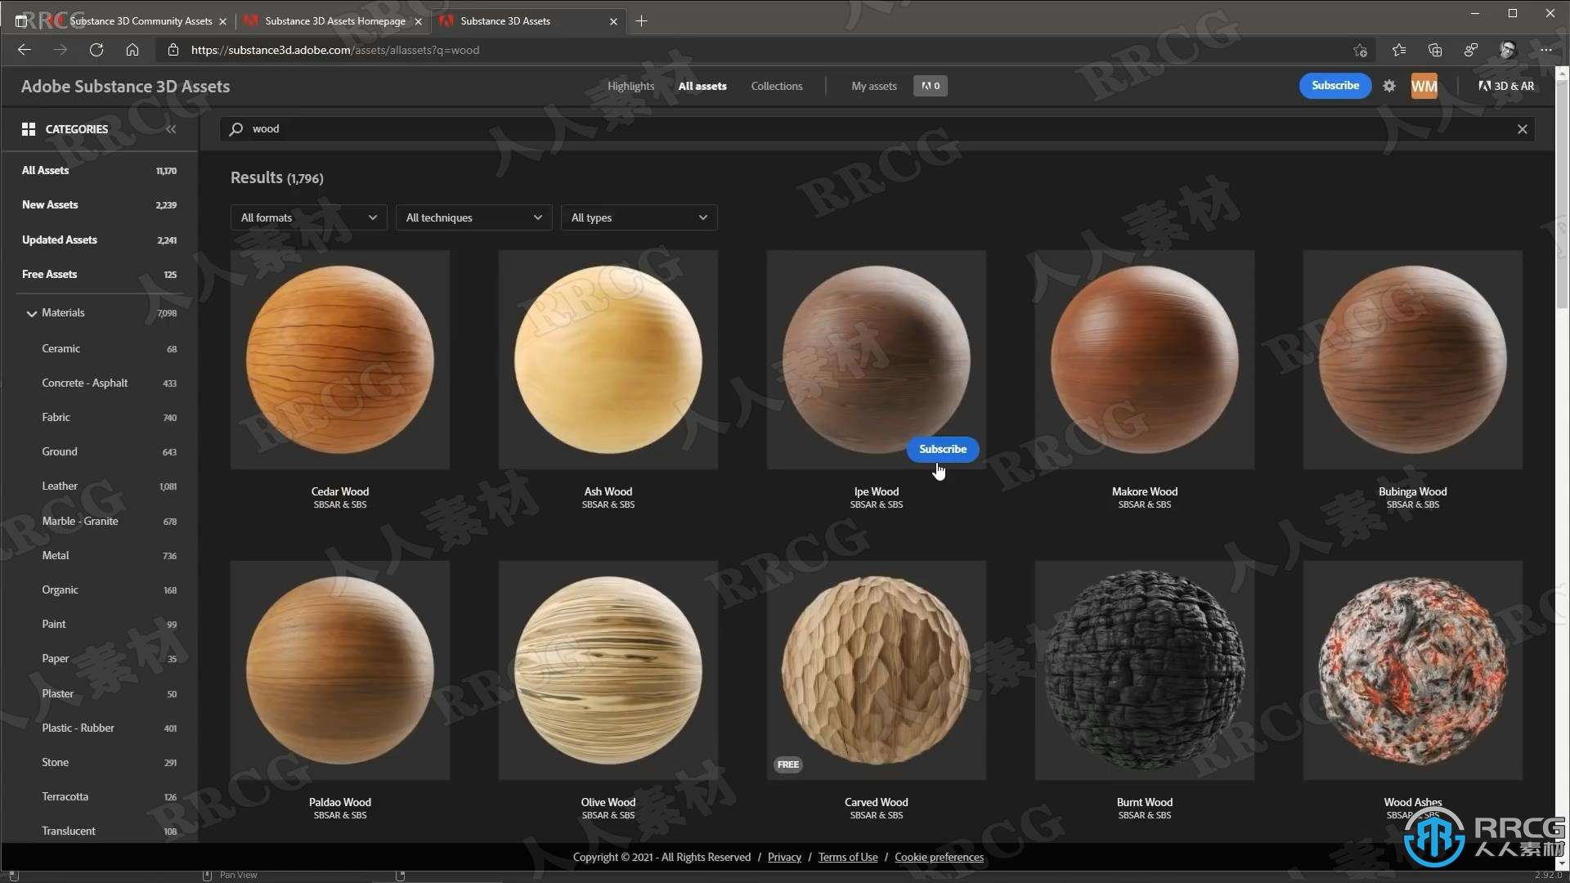Viewport: 1570px width, 883px height.
Task: Go to My assets
Action: point(874,86)
